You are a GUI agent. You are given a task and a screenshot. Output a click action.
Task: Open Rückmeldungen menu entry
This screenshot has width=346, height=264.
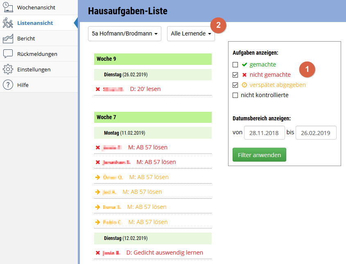click(x=39, y=54)
